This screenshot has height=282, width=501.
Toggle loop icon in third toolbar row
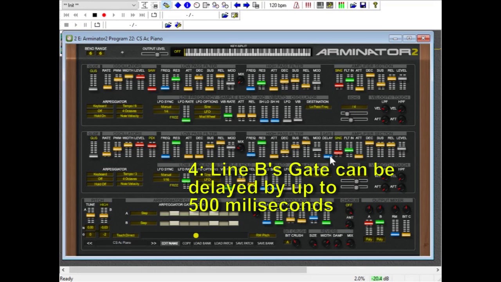click(97, 25)
